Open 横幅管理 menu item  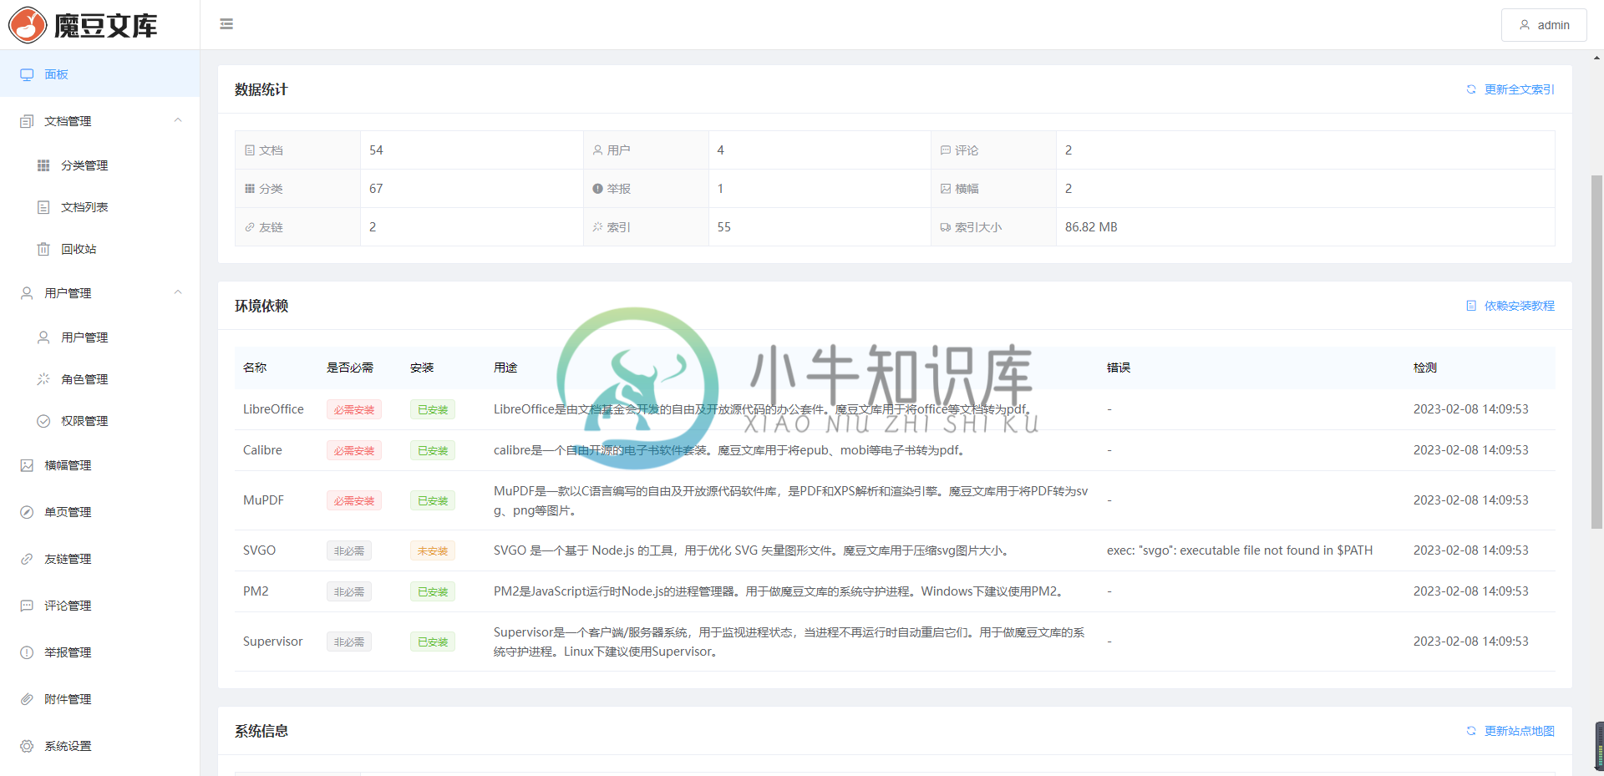(99, 465)
